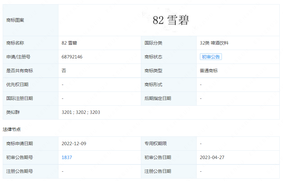
Task: Select trademark name value 82 雪碧
Action: [69, 43]
